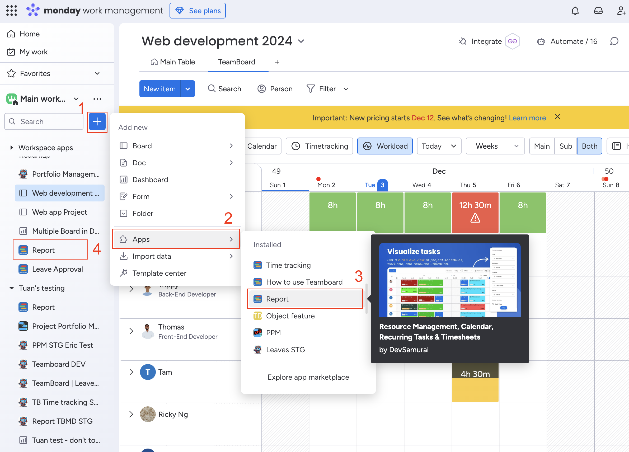Screen dimensions: 629x452
Task: Switch to the Main Table tab
Action: [x=172, y=62]
